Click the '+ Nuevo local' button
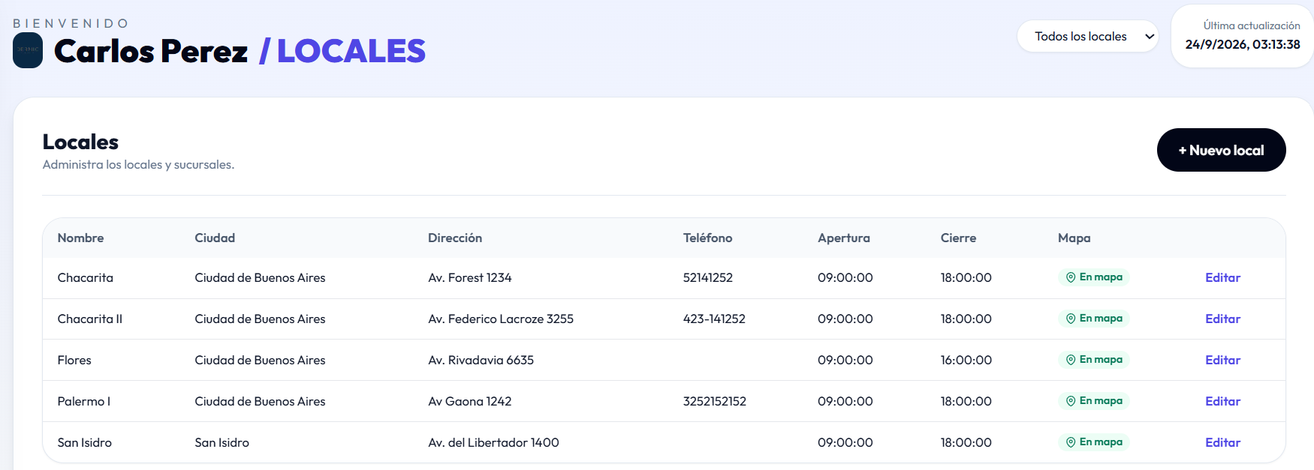This screenshot has height=470, width=1314. click(1221, 150)
